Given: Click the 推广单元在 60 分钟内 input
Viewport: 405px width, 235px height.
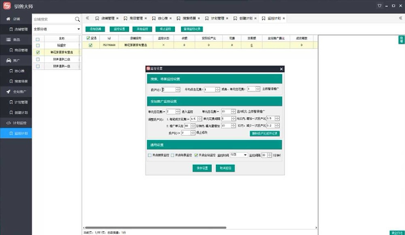Looking at the screenshot, I should click(x=188, y=126).
